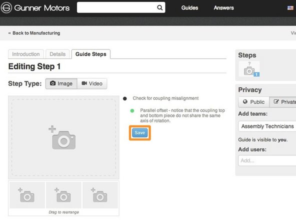This screenshot has height=222, width=296.
Task: Edit text 'Check for coupling misalignment'
Action: point(165,98)
